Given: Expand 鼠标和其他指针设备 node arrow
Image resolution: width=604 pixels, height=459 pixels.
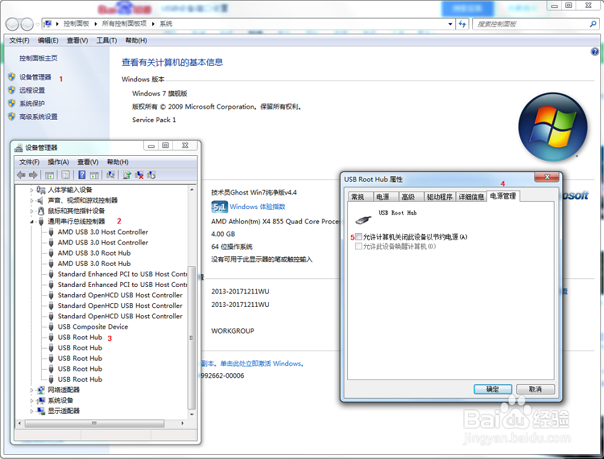Looking at the screenshot, I should 32,211.
